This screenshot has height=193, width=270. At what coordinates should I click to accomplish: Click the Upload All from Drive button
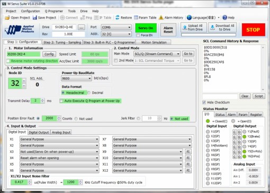coord(194,27)
